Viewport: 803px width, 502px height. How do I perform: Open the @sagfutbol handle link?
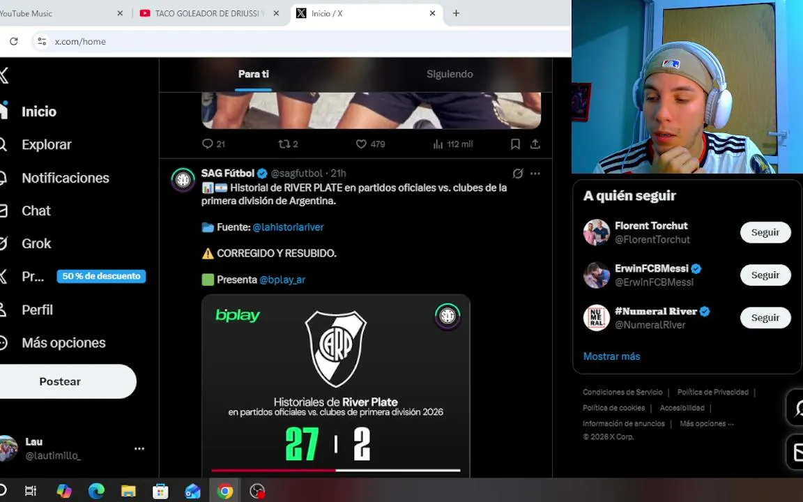pyautogui.click(x=296, y=173)
